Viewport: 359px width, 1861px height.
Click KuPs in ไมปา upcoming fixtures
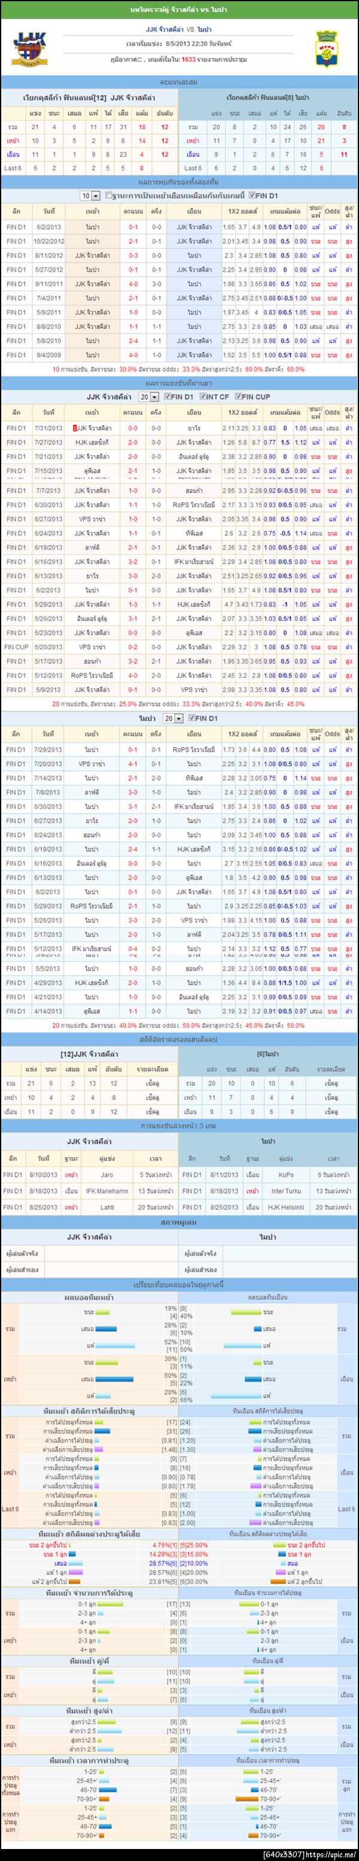pyautogui.click(x=285, y=1174)
